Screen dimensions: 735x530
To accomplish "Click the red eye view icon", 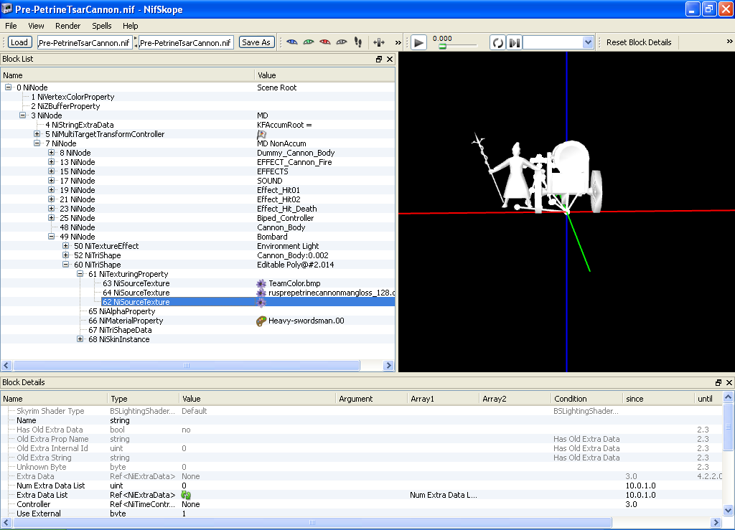I will 325,42.
